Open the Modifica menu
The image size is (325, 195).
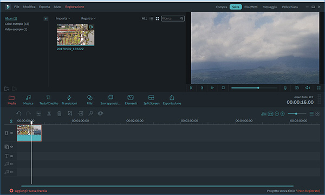(29, 7)
